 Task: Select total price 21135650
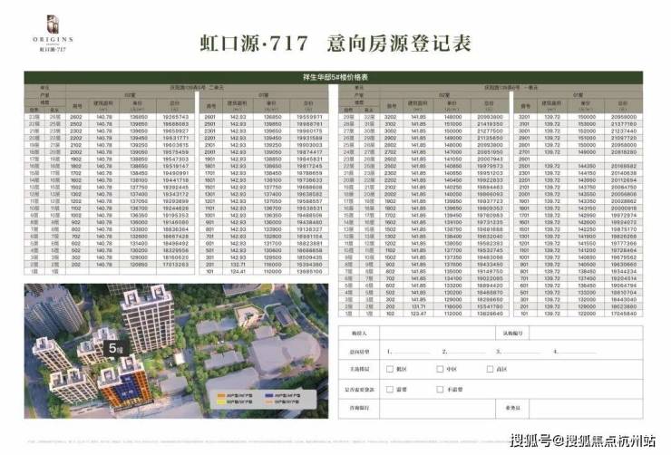point(490,138)
